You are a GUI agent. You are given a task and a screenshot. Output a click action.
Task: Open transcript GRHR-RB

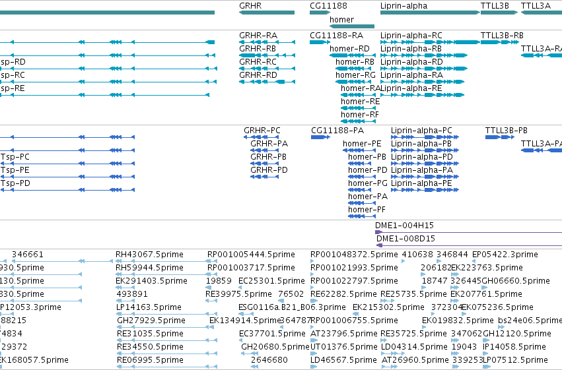tap(267, 55)
